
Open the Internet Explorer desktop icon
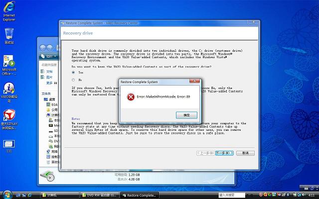click(9, 11)
